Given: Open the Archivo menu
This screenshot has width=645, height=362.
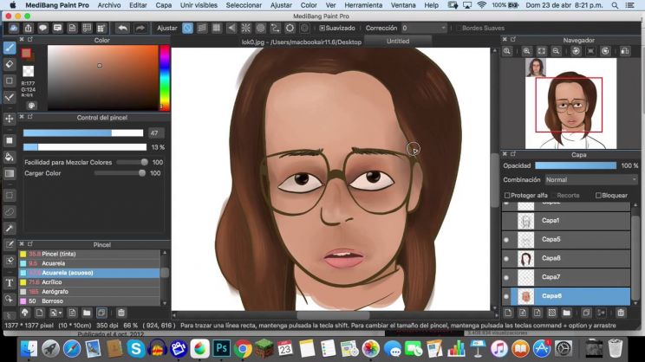Looking at the screenshot, I should tap(109, 5).
